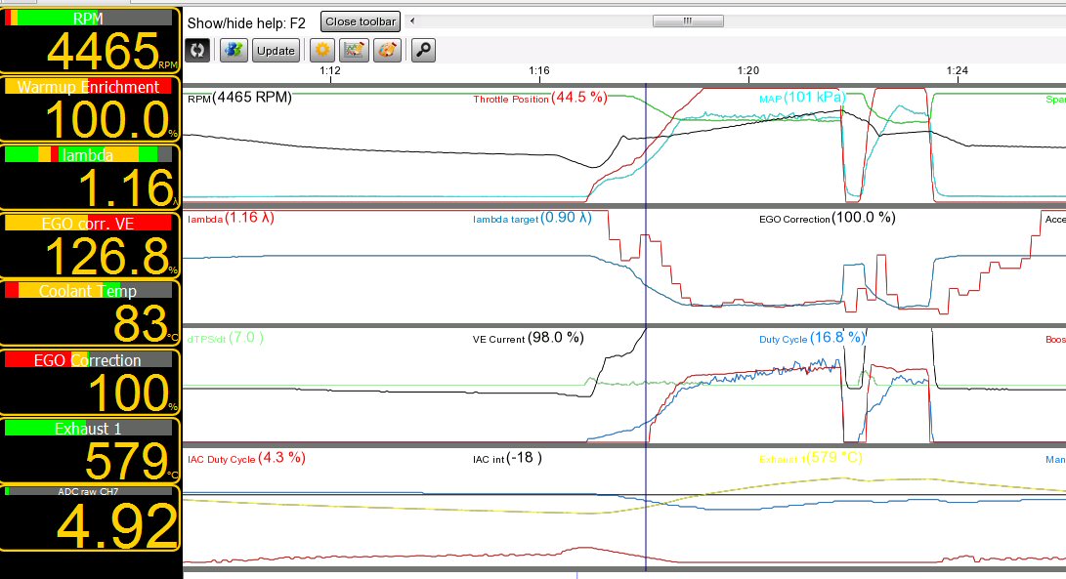Viewport: 1066px width, 579px height.
Task: Click the chart edit icon with pencil
Action: coord(355,51)
